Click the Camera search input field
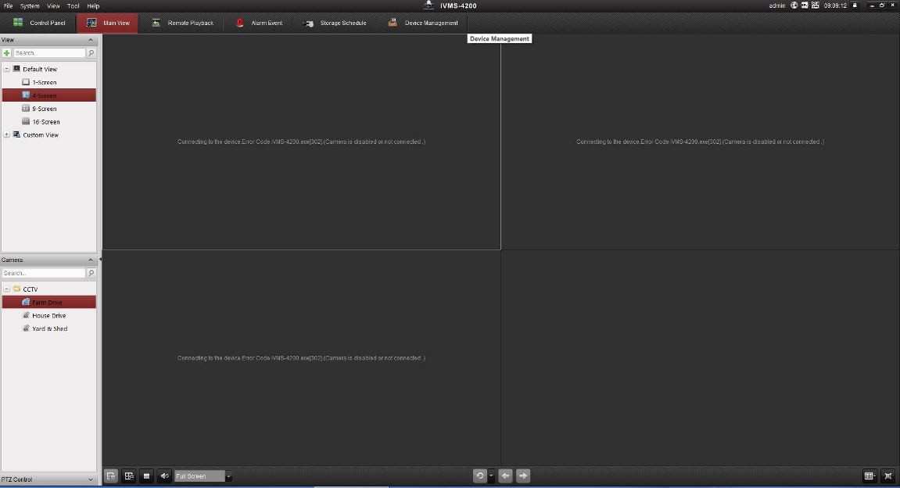This screenshot has height=488, width=900. (43, 273)
